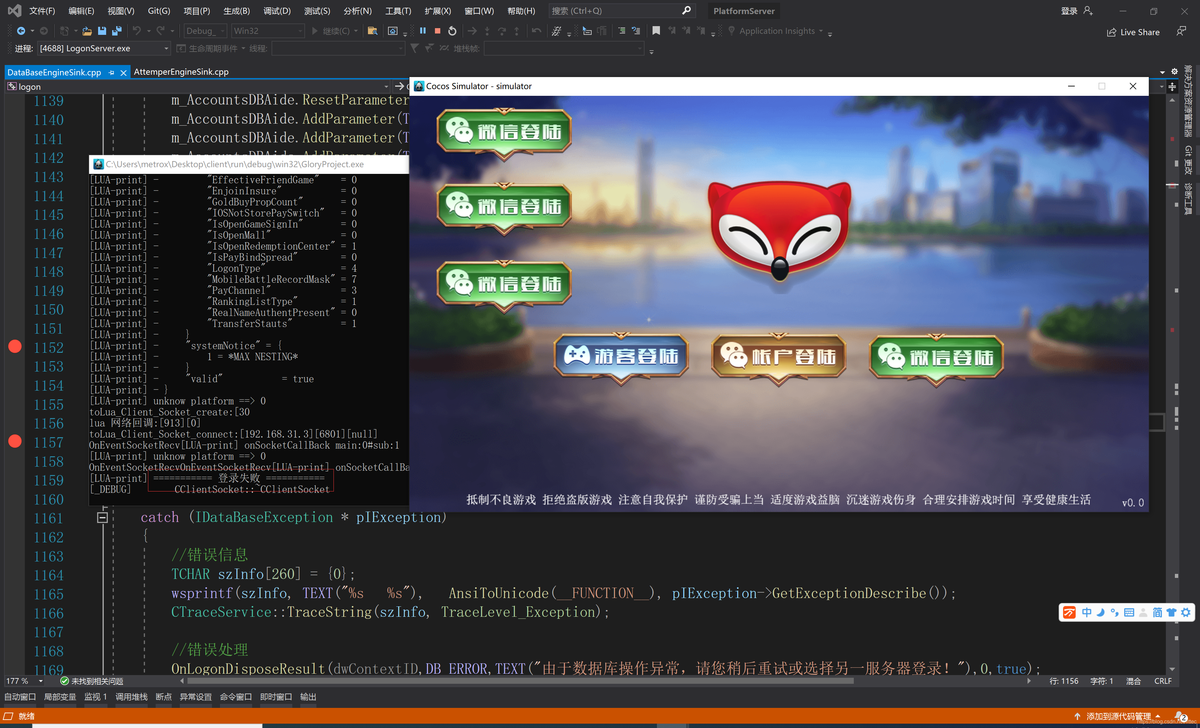Click the step into icon
Viewport: 1200px width, 728px height.
pos(487,31)
